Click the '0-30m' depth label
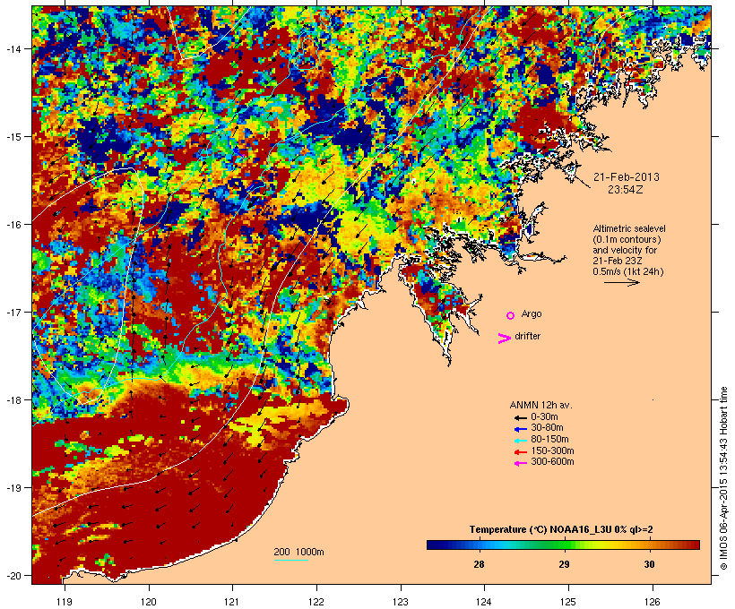The width and height of the screenshot is (735, 609). coord(544,417)
